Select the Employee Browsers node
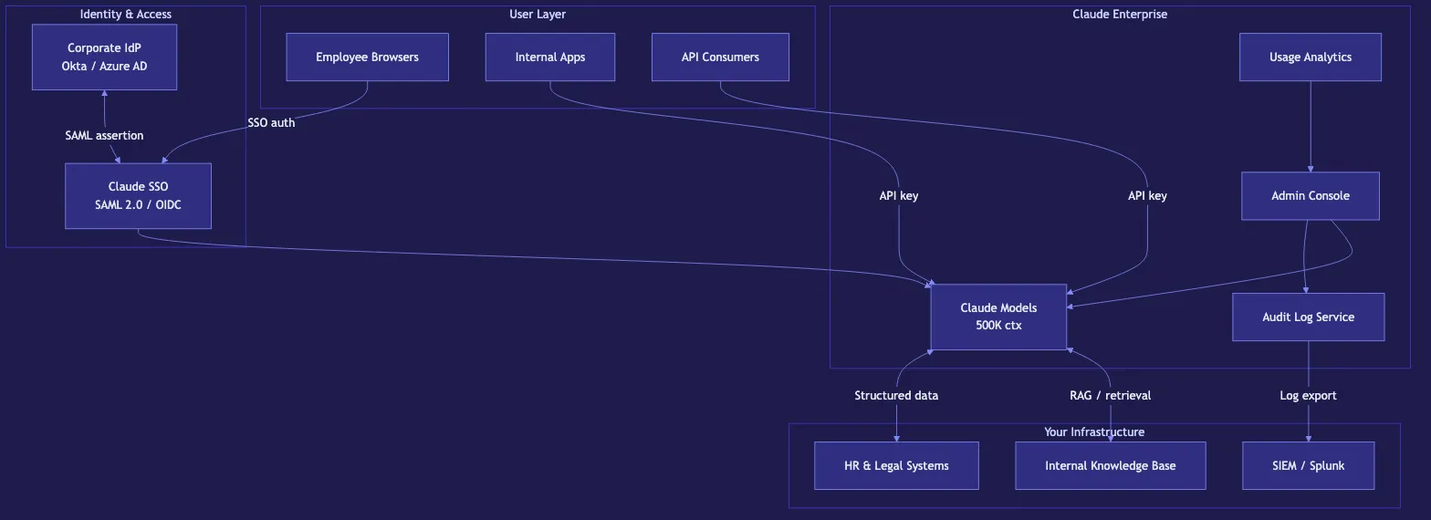Screen dimensions: 1431x520 click(x=367, y=57)
